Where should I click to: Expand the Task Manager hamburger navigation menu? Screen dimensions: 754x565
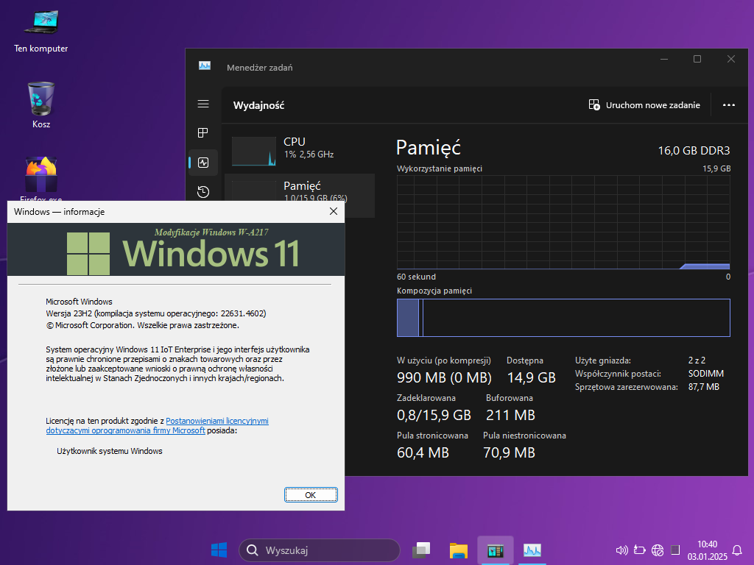pos(203,104)
